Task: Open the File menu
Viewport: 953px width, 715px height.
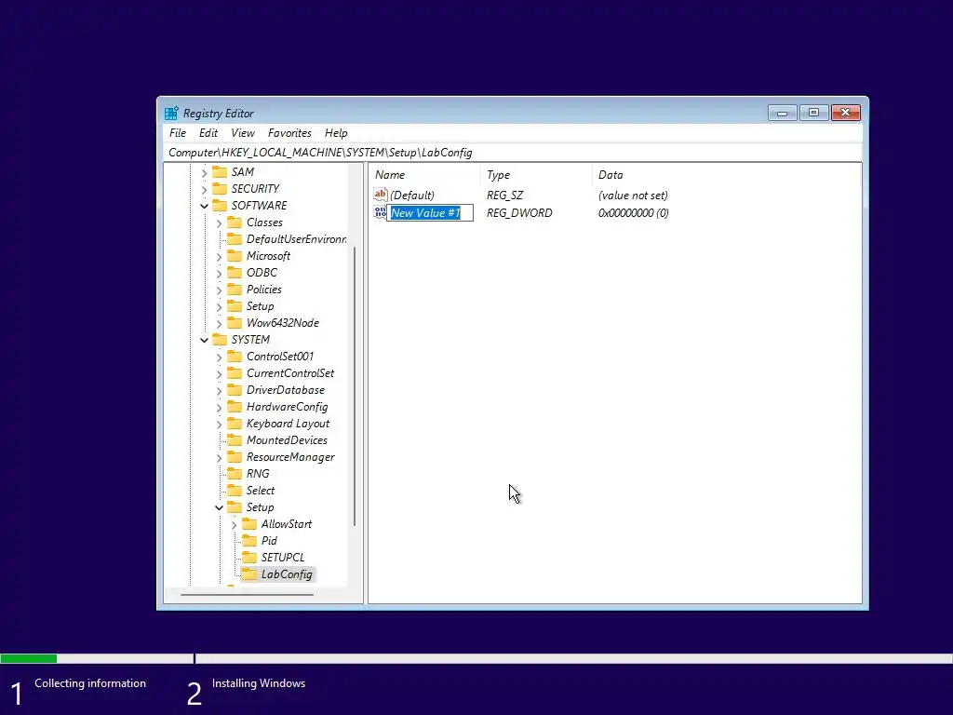Action: pyautogui.click(x=178, y=133)
